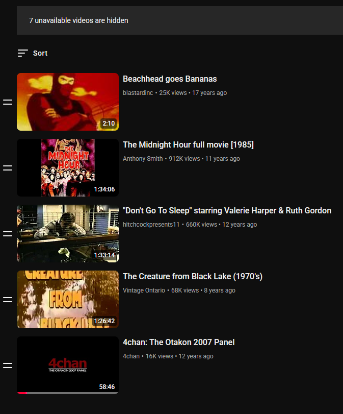The height and width of the screenshot is (414, 343).
Task: Open the Sort playlist options
Action: point(33,53)
